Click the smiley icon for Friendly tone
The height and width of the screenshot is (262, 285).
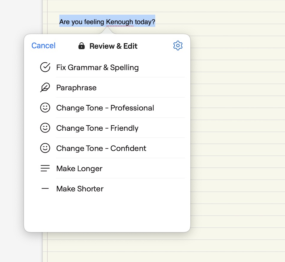(45, 128)
